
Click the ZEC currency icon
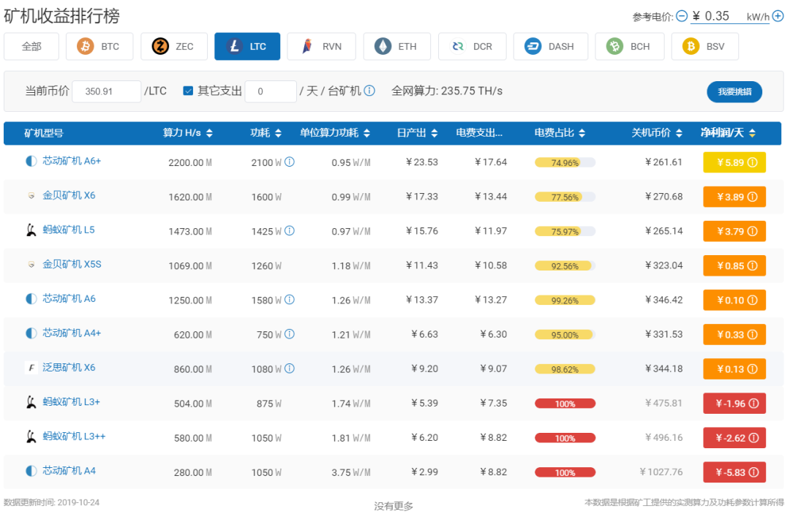162,46
